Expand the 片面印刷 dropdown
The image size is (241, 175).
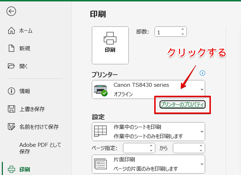point(202,164)
